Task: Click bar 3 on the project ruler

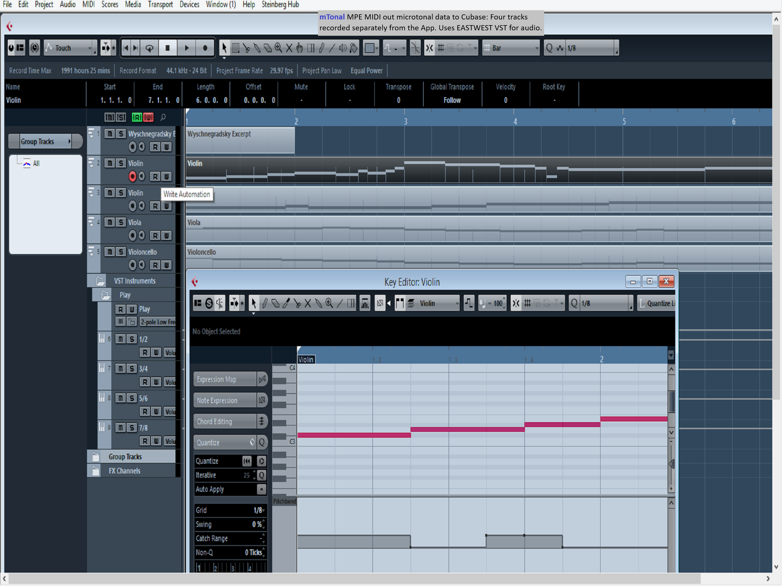Action: [406, 121]
